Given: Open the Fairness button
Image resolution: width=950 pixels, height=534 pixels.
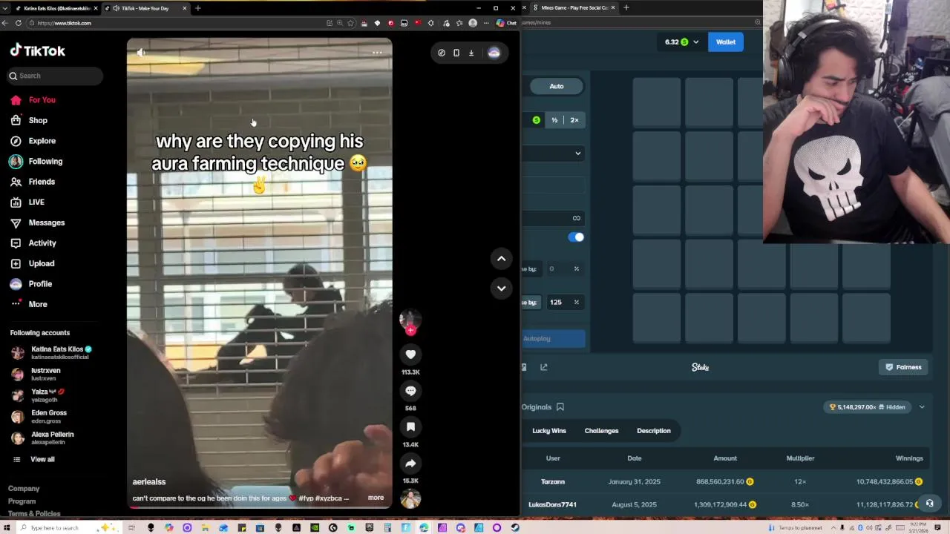Looking at the screenshot, I should coord(903,367).
